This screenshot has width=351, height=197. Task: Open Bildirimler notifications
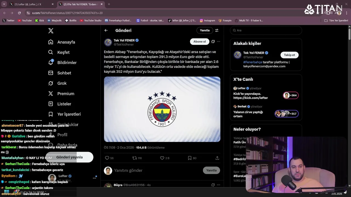[x=62, y=63]
